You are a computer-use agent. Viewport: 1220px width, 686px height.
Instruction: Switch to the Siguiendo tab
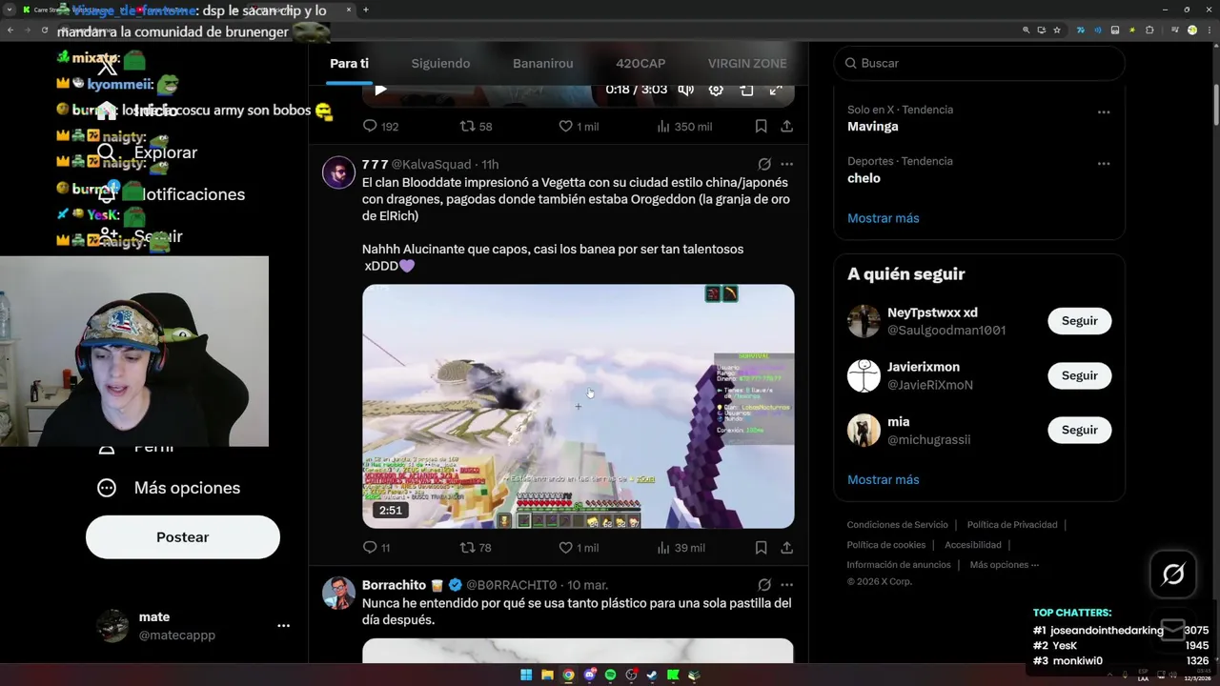[440, 63]
